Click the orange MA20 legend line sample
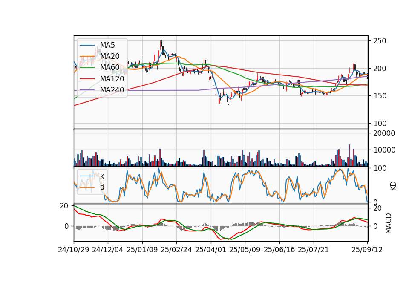This screenshot has width=409, height=294. click(87, 56)
